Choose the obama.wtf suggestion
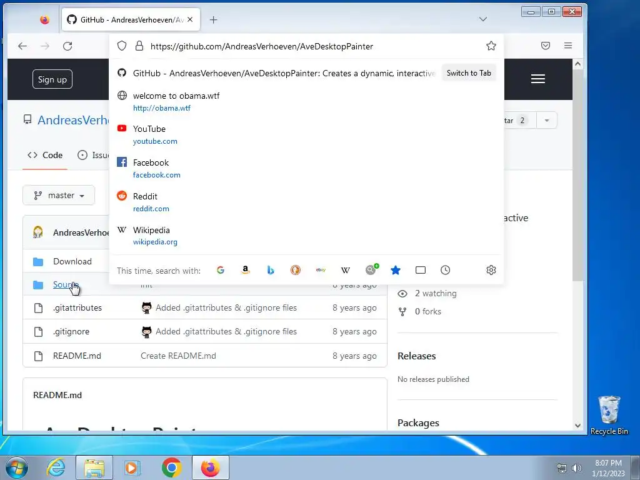Screen dimensions: 640x480 click(306, 101)
